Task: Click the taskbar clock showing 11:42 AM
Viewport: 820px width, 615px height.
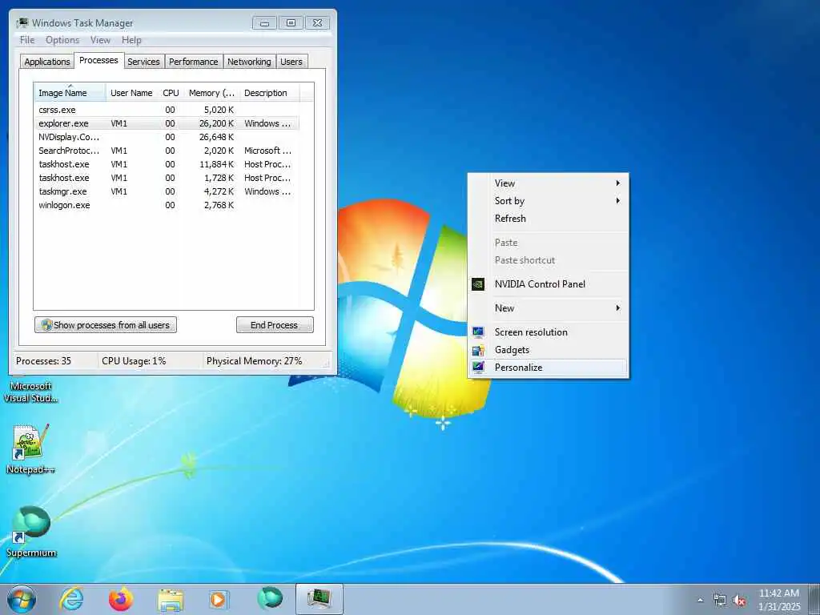Action: click(x=779, y=600)
